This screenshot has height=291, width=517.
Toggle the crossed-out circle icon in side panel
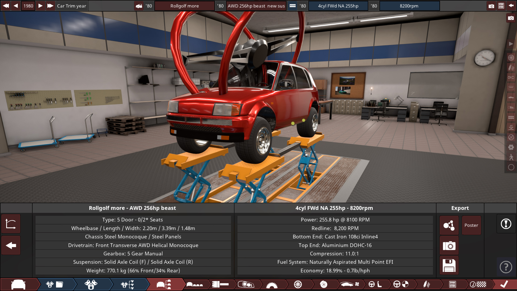(x=511, y=137)
